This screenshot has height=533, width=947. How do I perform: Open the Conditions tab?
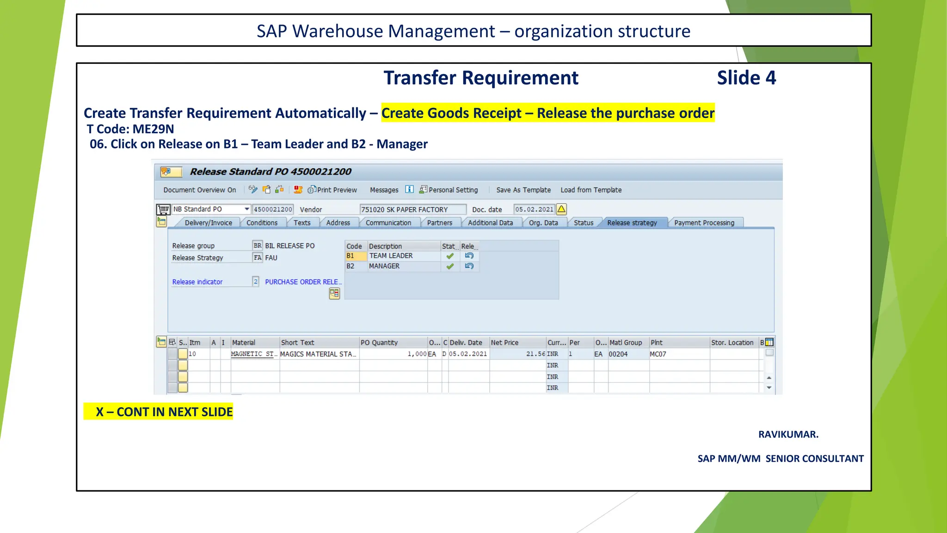pos(262,223)
